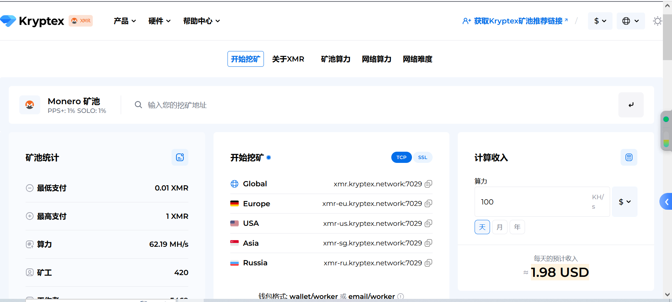Viewport: 672px width, 302px height.
Task: Click the Monero pool logo icon
Action: 30,105
